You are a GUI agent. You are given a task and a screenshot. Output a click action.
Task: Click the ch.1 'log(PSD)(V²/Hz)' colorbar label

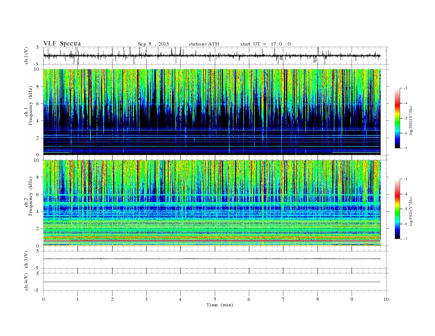[x=411, y=120]
